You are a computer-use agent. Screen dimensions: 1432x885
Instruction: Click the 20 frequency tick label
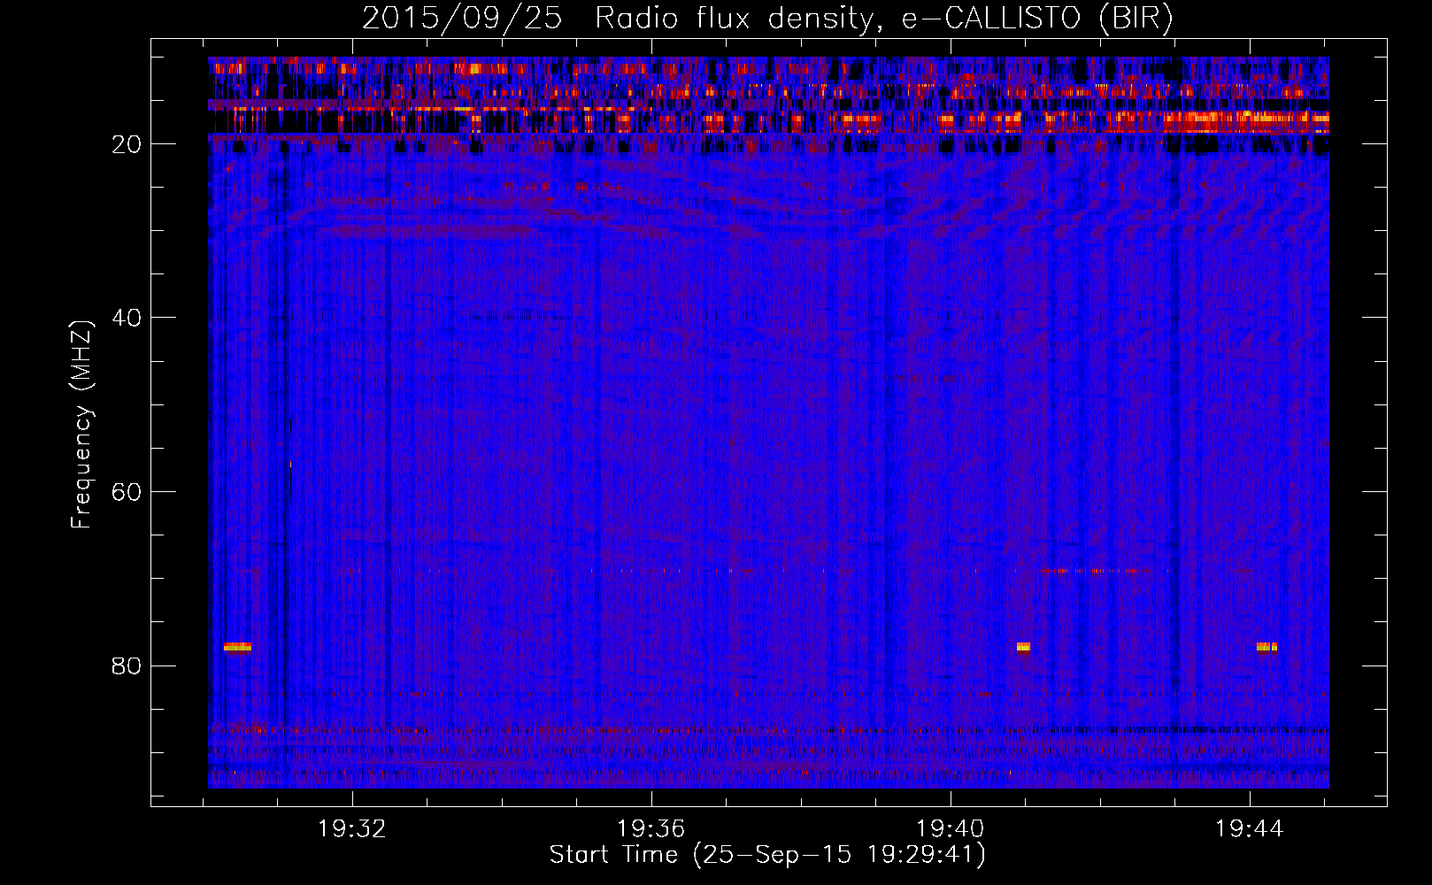(x=127, y=144)
